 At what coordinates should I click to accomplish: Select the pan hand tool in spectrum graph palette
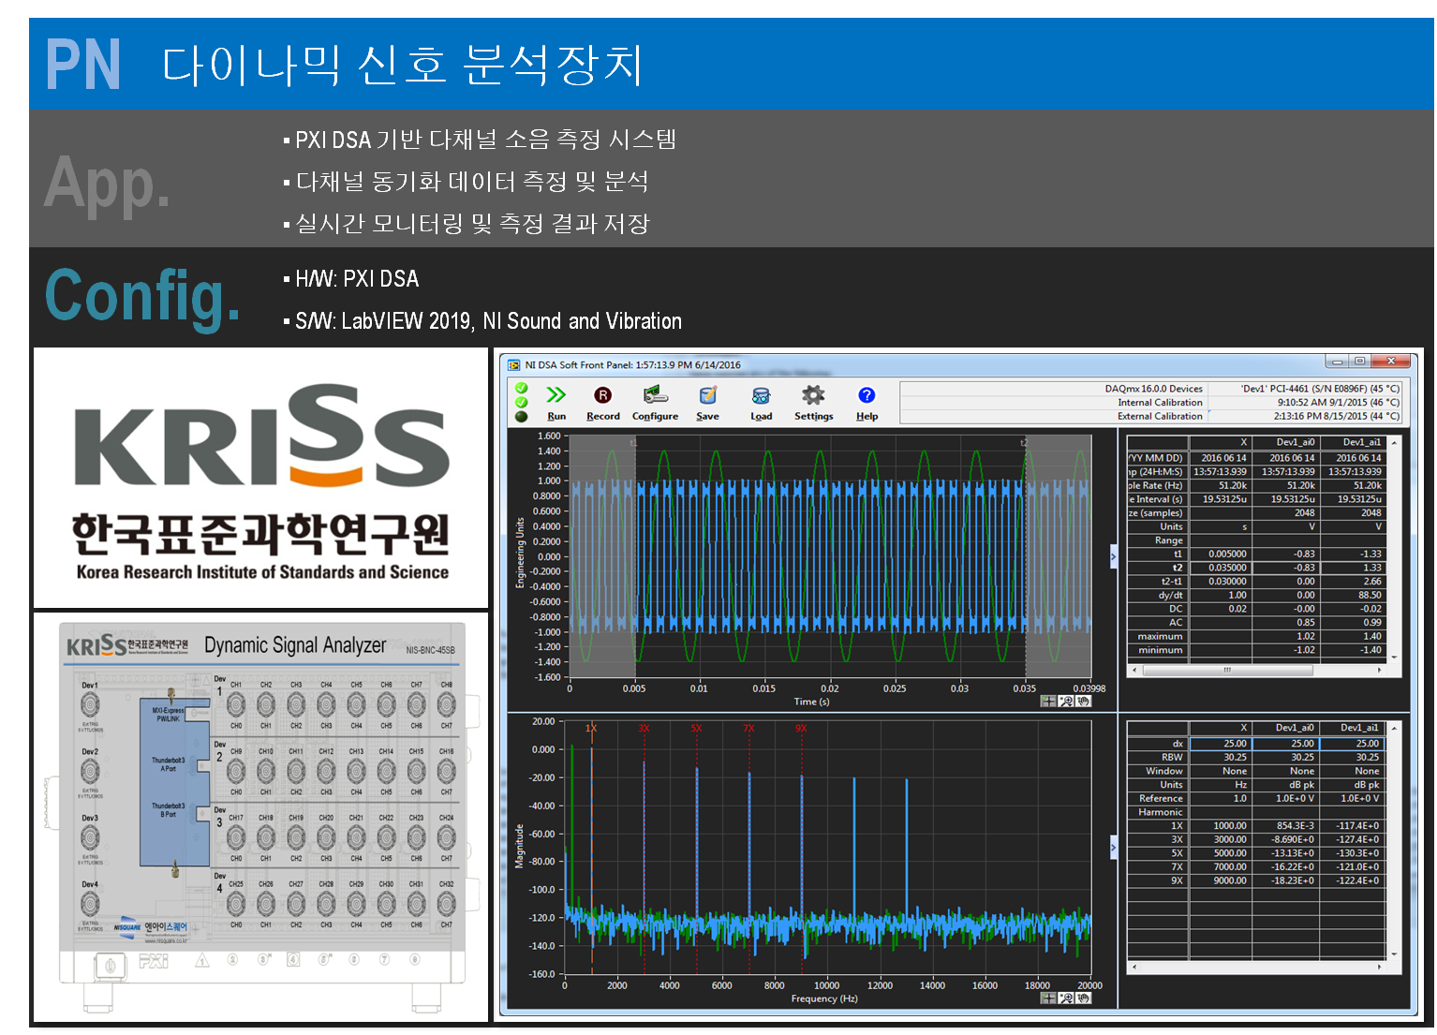pos(1084,998)
